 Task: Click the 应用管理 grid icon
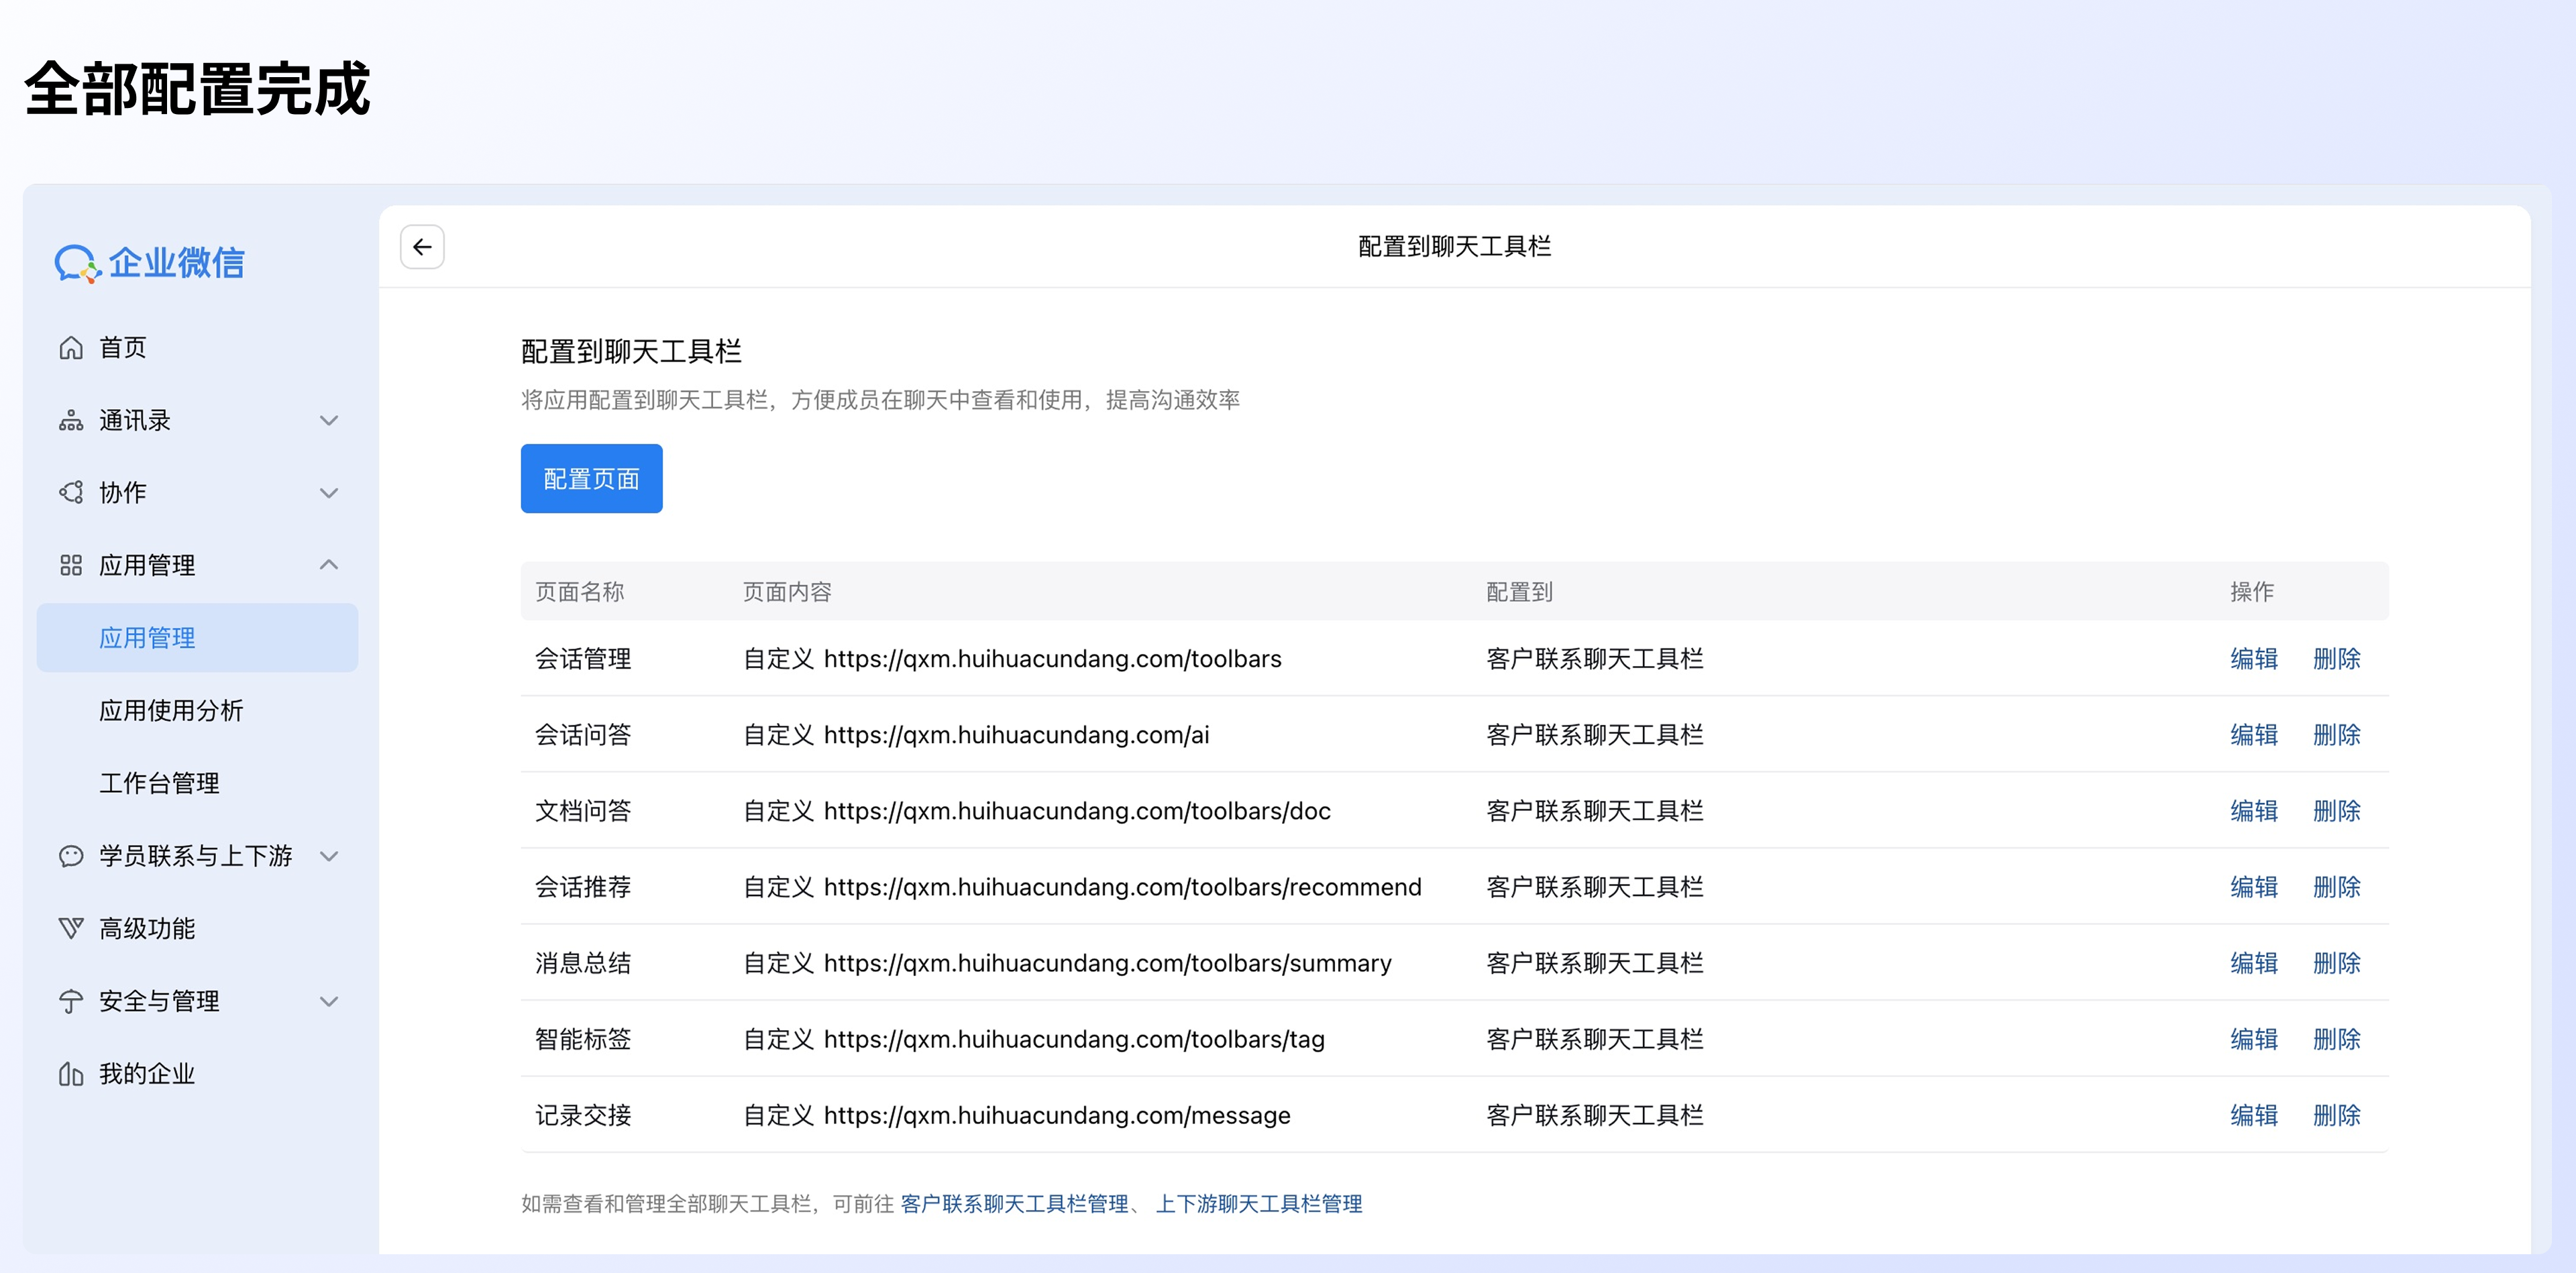click(x=71, y=566)
